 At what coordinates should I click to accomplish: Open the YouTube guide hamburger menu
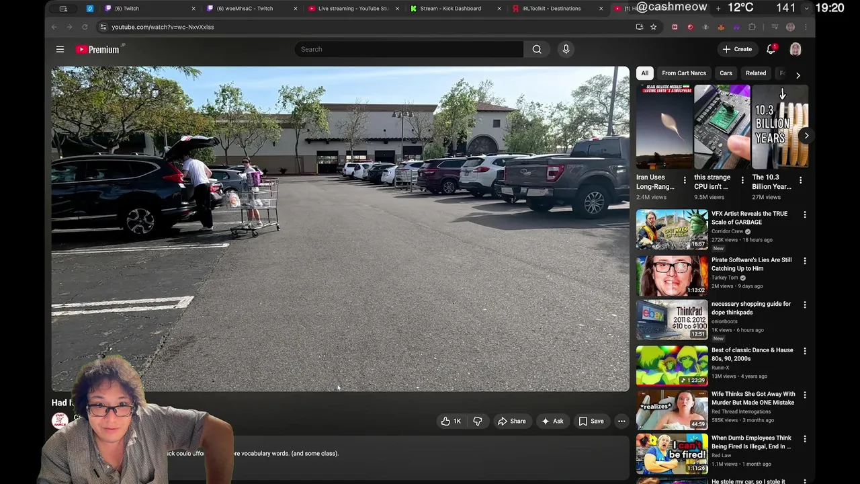tap(60, 49)
